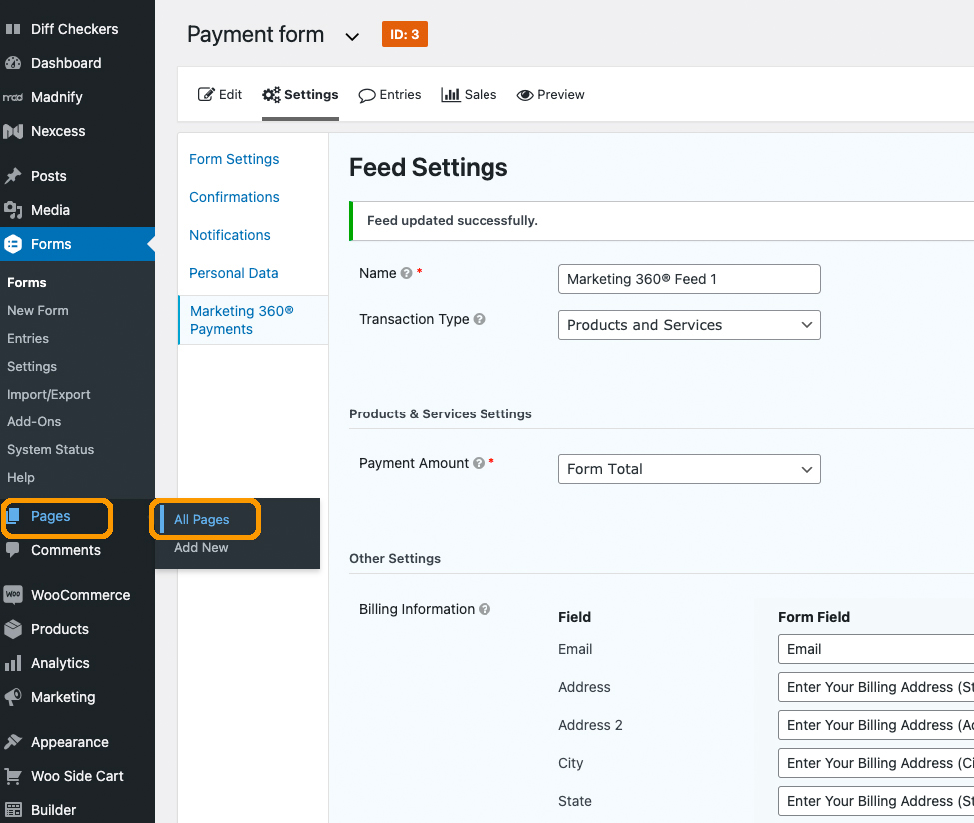The width and height of the screenshot is (974, 823).
Task: Click the Builder icon in sidebar
Action: click(x=13, y=810)
